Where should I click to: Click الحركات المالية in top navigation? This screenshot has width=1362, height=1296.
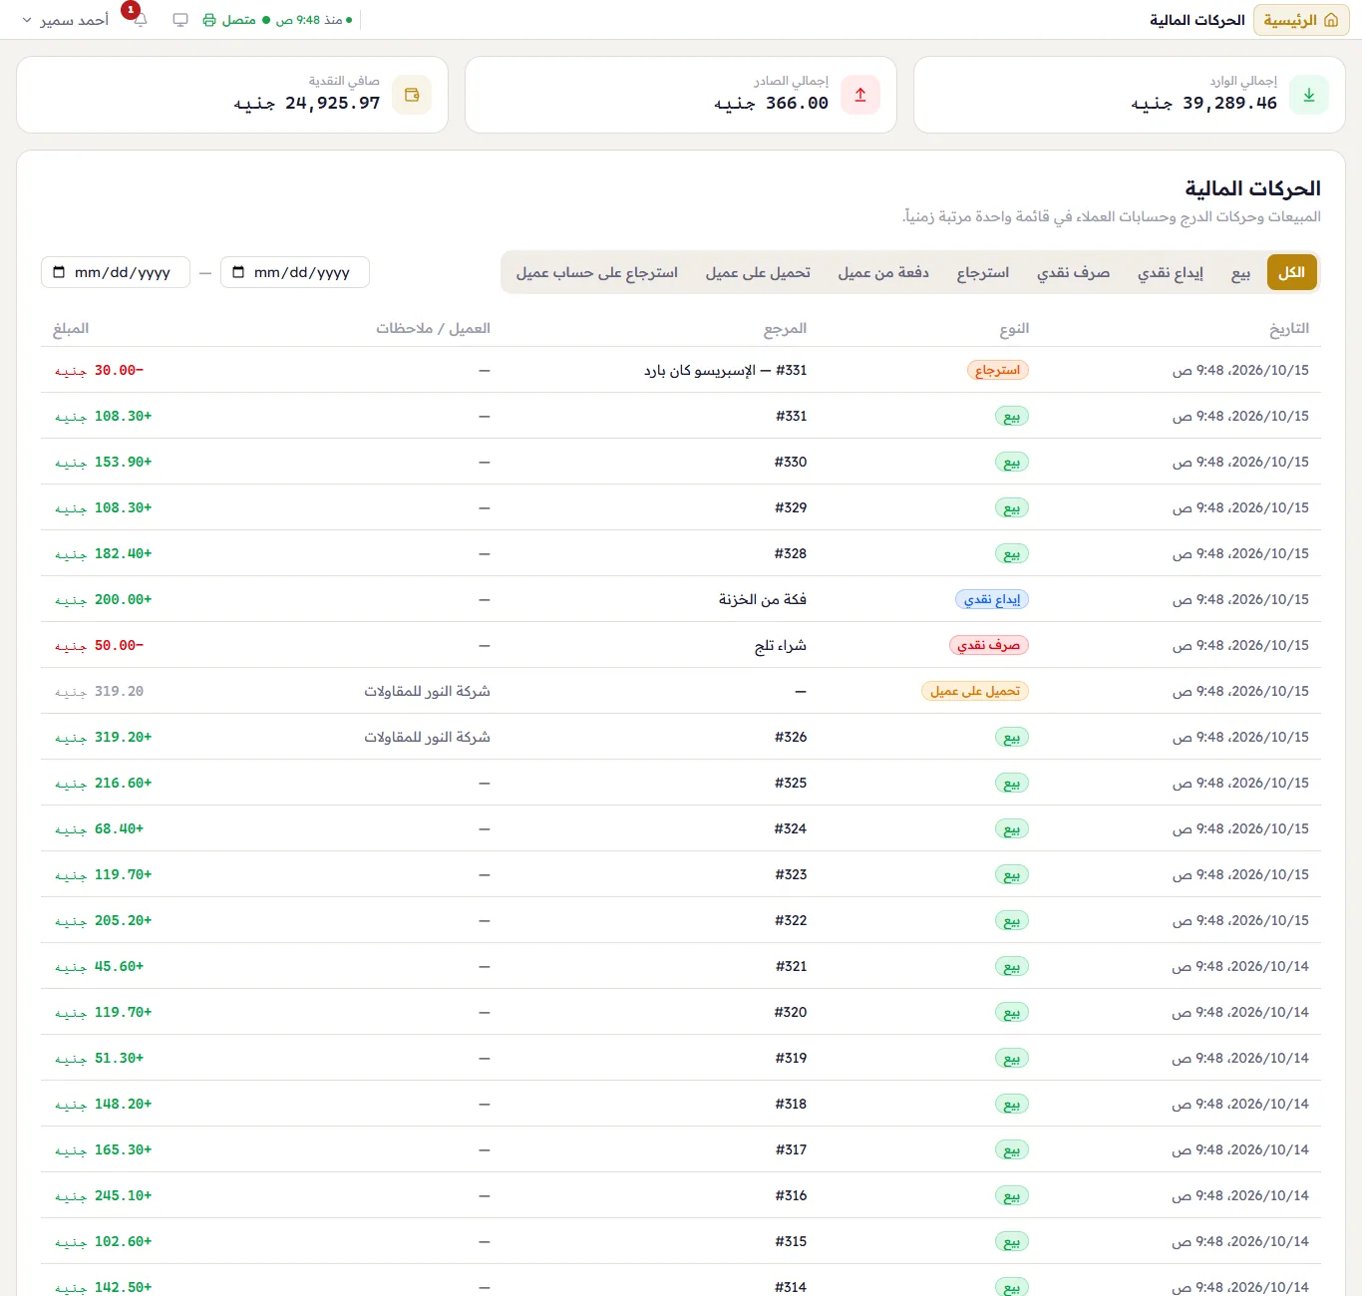1197,20
